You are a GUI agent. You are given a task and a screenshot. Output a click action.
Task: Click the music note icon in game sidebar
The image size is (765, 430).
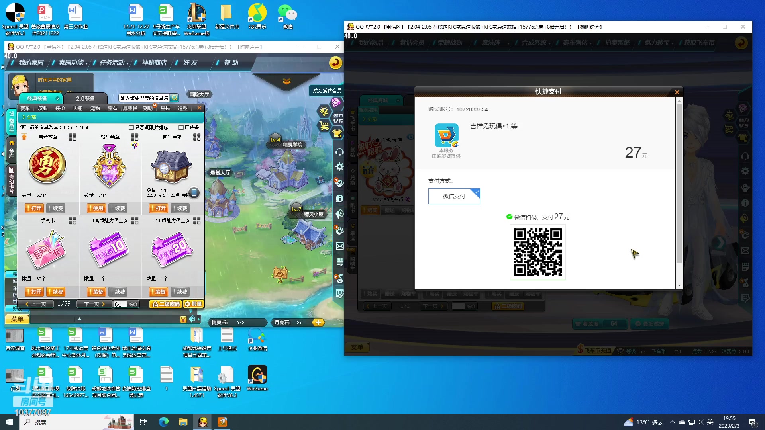[x=339, y=278]
